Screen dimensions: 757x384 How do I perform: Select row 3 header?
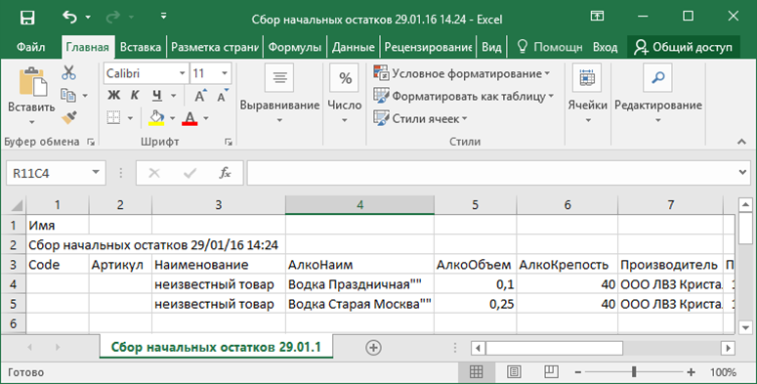(x=13, y=265)
